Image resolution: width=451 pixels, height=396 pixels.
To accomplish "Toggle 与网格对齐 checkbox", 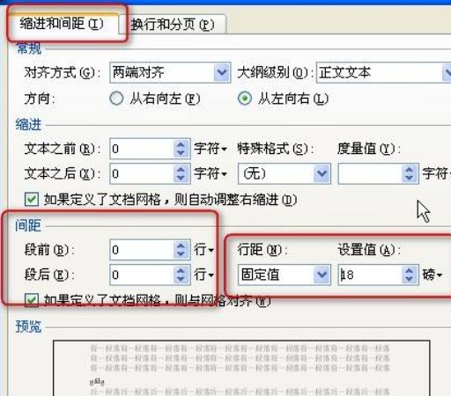I will 32,300.
